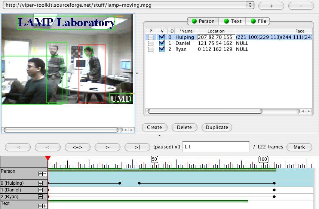Click the minus icon beside 0 (Huiping)
This screenshot has width=319, height=209.
click(40, 183)
